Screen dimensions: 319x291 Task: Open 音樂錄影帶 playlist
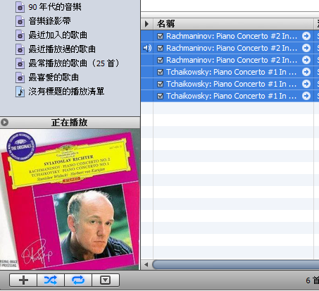tap(50, 21)
